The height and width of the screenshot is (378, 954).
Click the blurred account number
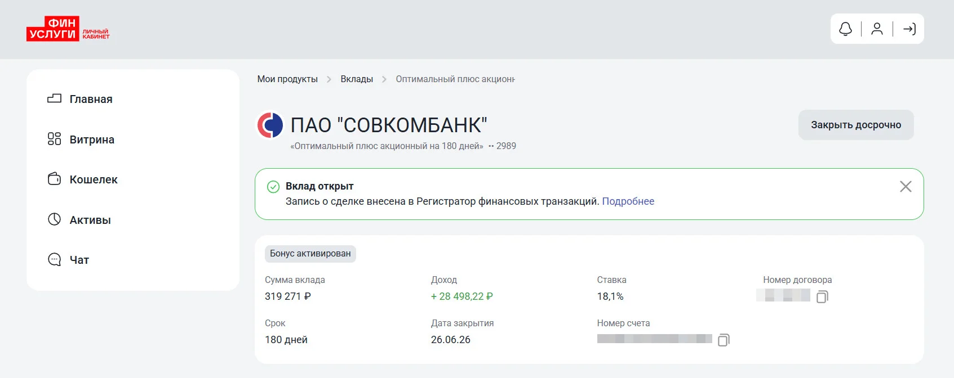pos(655,339)
